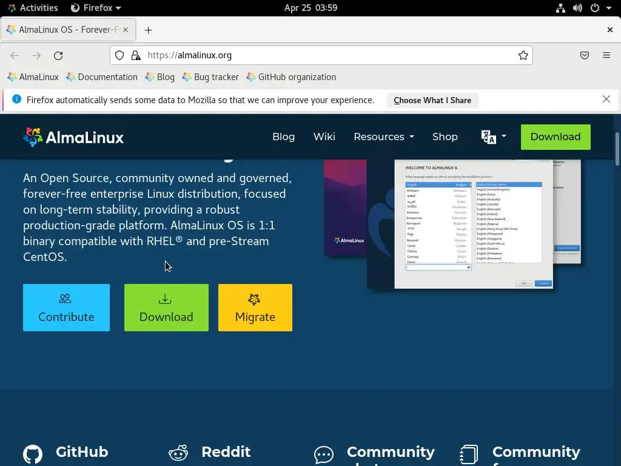Click the green Download header button

pyautogui.click(x=556, y=137)
